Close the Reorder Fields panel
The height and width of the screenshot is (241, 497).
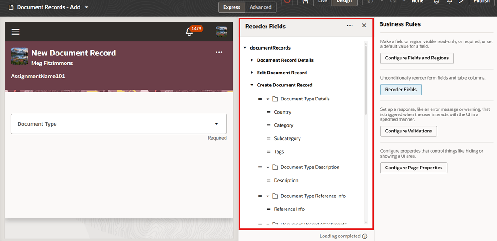(x=364, y=26)
